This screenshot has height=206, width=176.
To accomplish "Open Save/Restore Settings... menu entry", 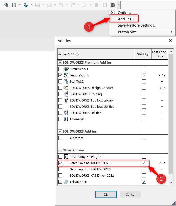I will coord(137,25).
